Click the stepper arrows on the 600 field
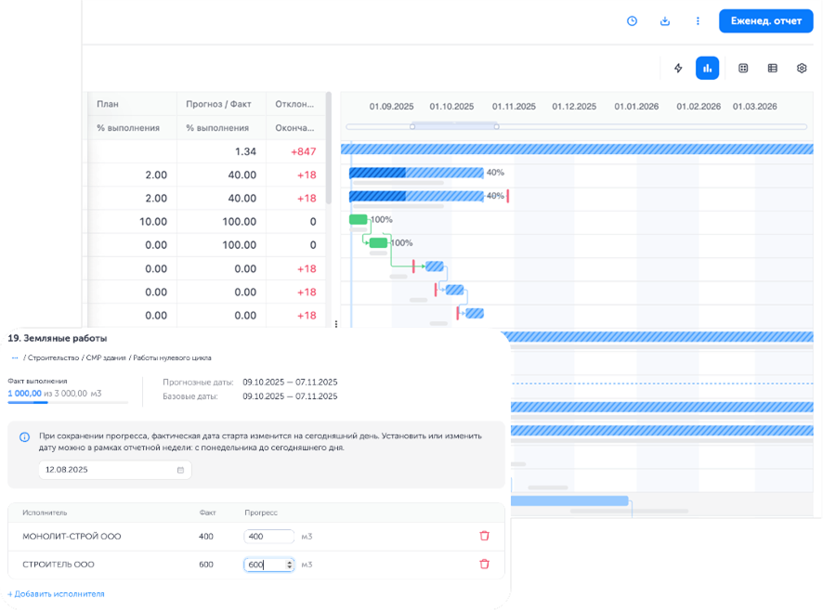Viewport: 823px width, 610px height. click(x=290, y=564)
